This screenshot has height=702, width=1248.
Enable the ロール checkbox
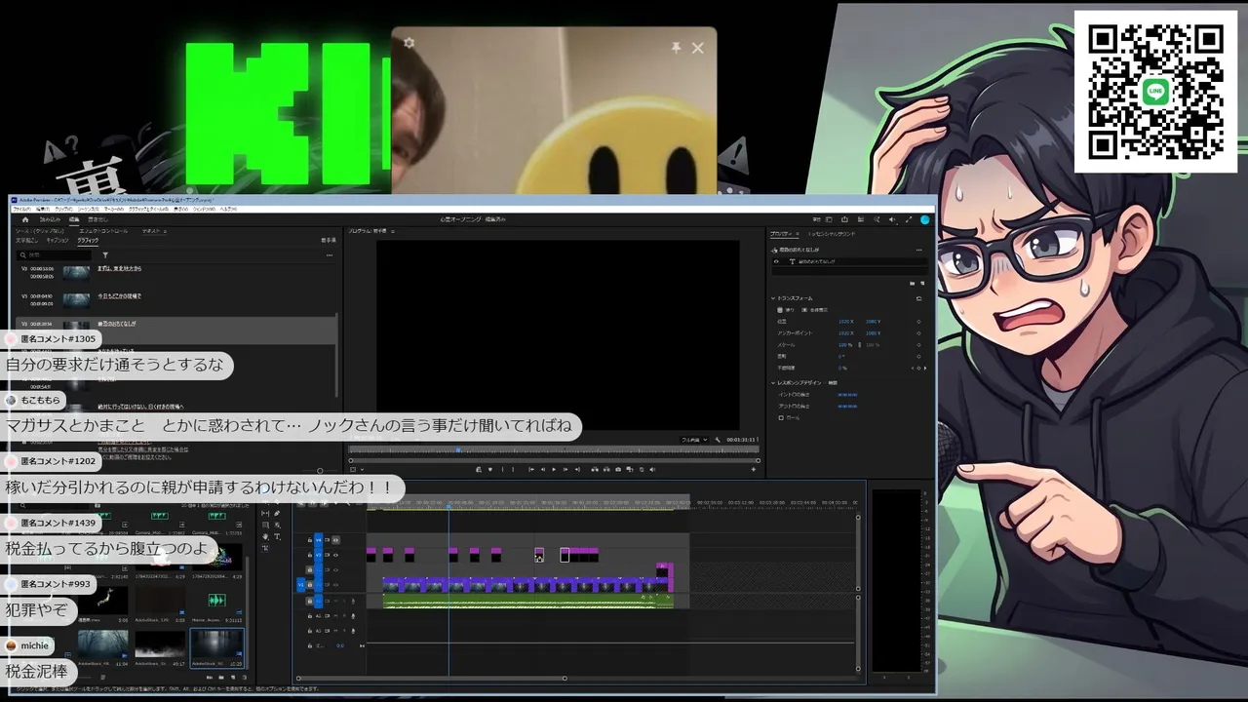(x=781, y=418)
